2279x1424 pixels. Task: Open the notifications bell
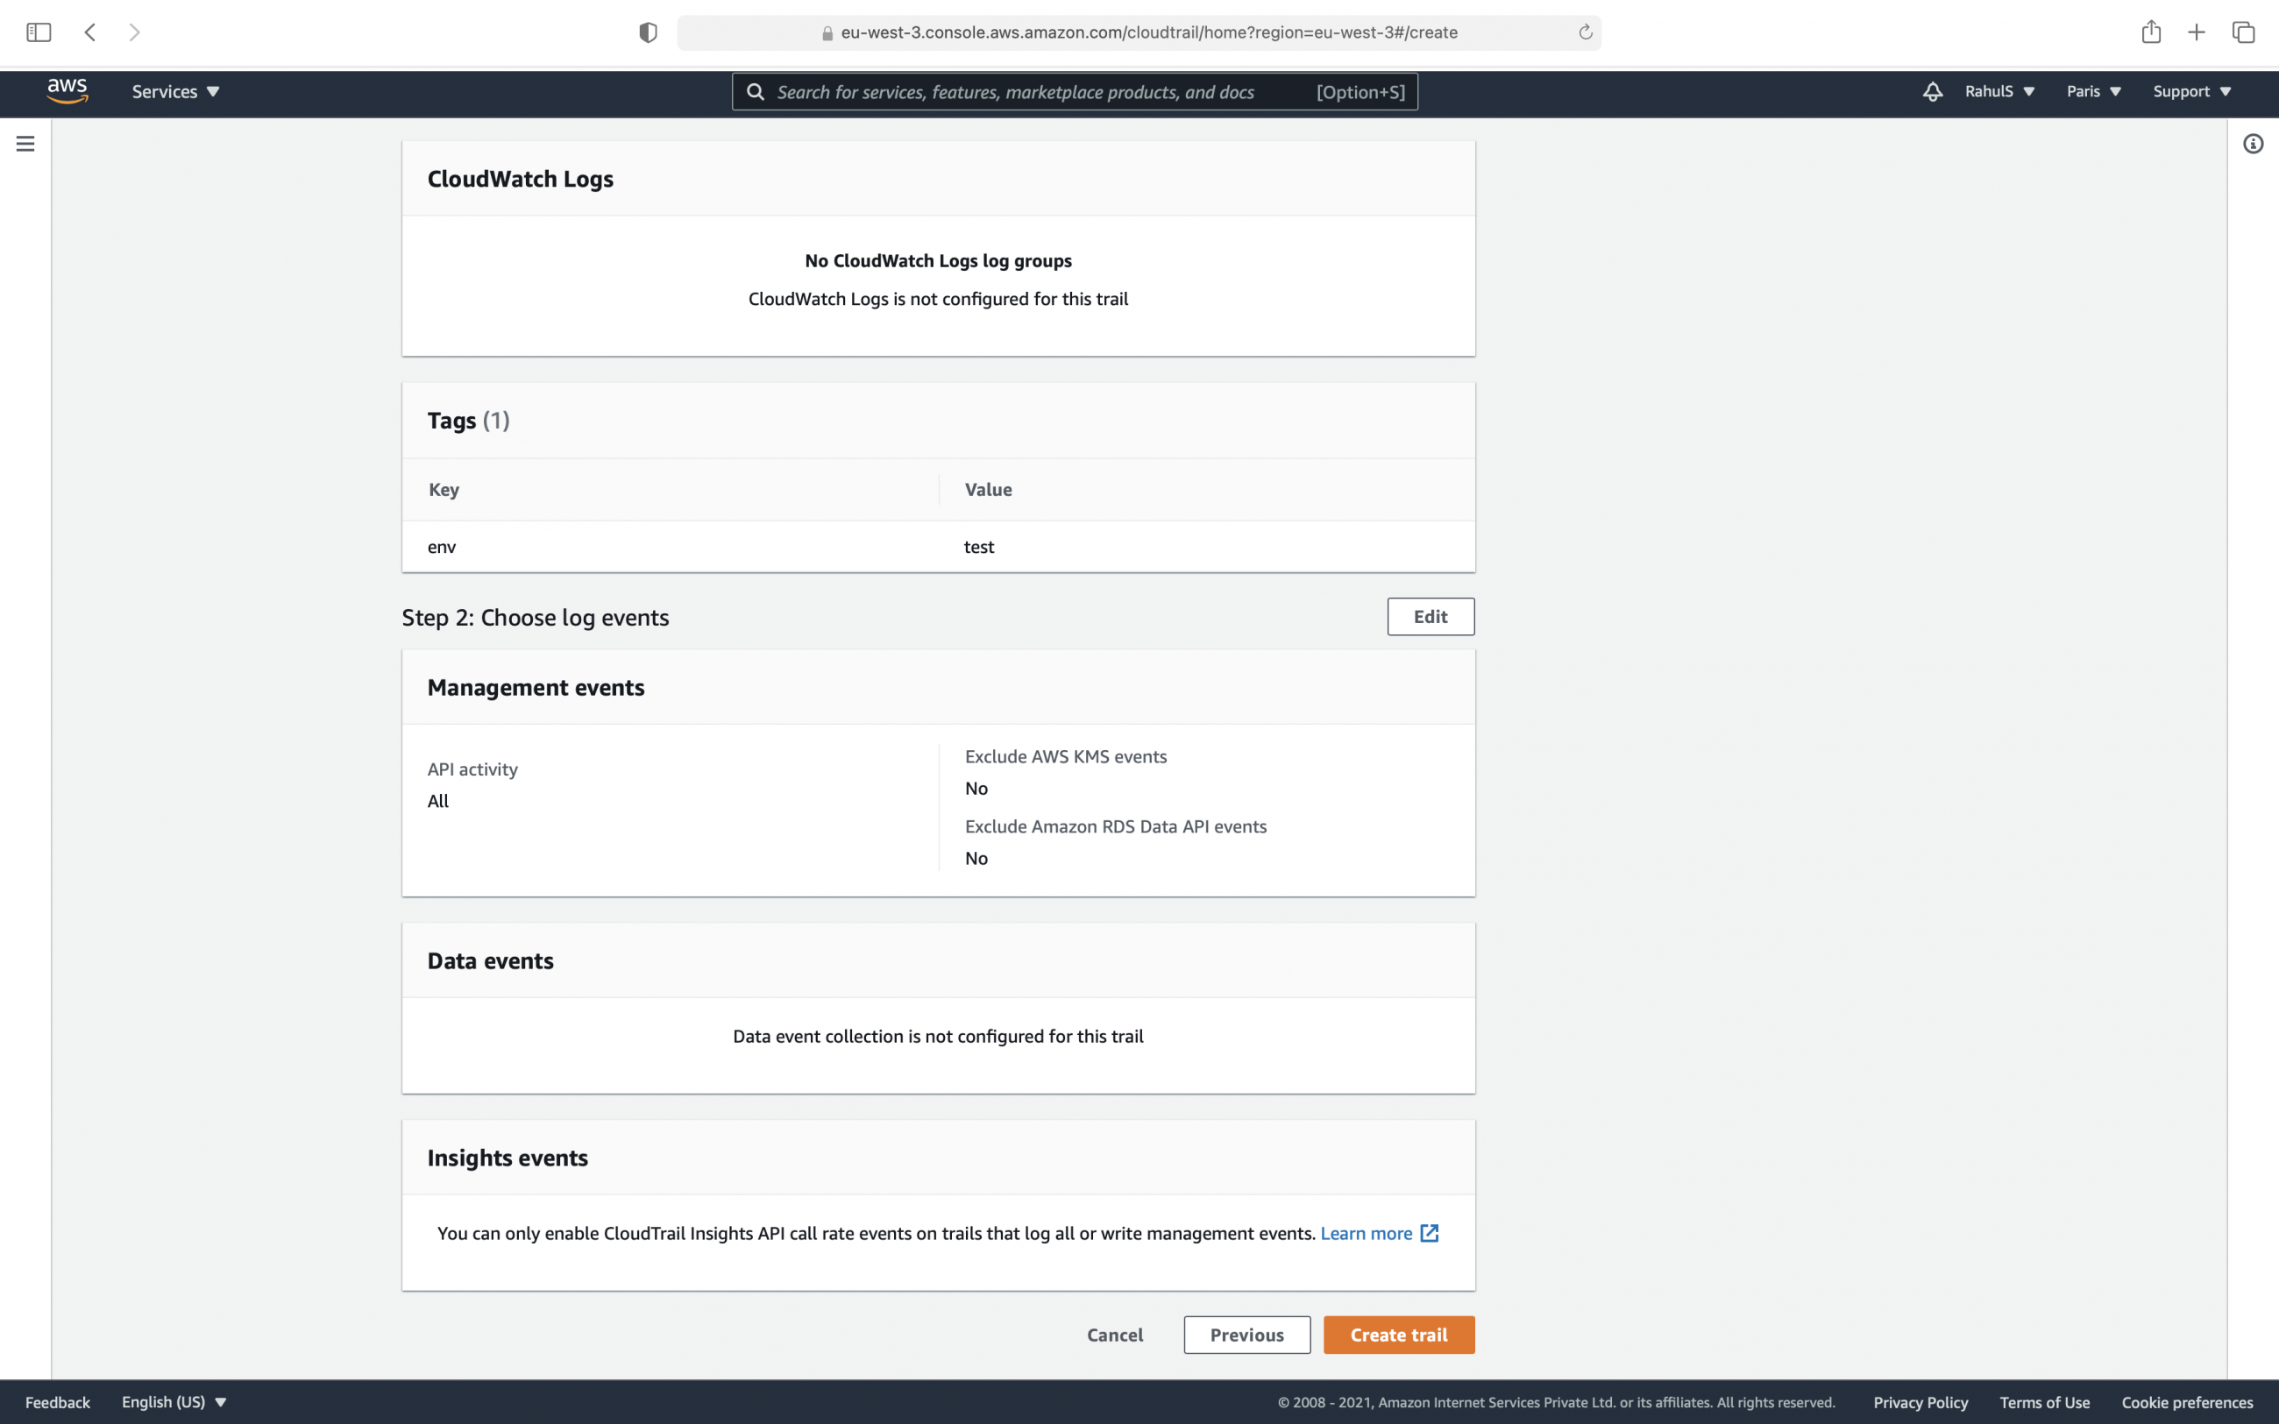pos(1933,91)
